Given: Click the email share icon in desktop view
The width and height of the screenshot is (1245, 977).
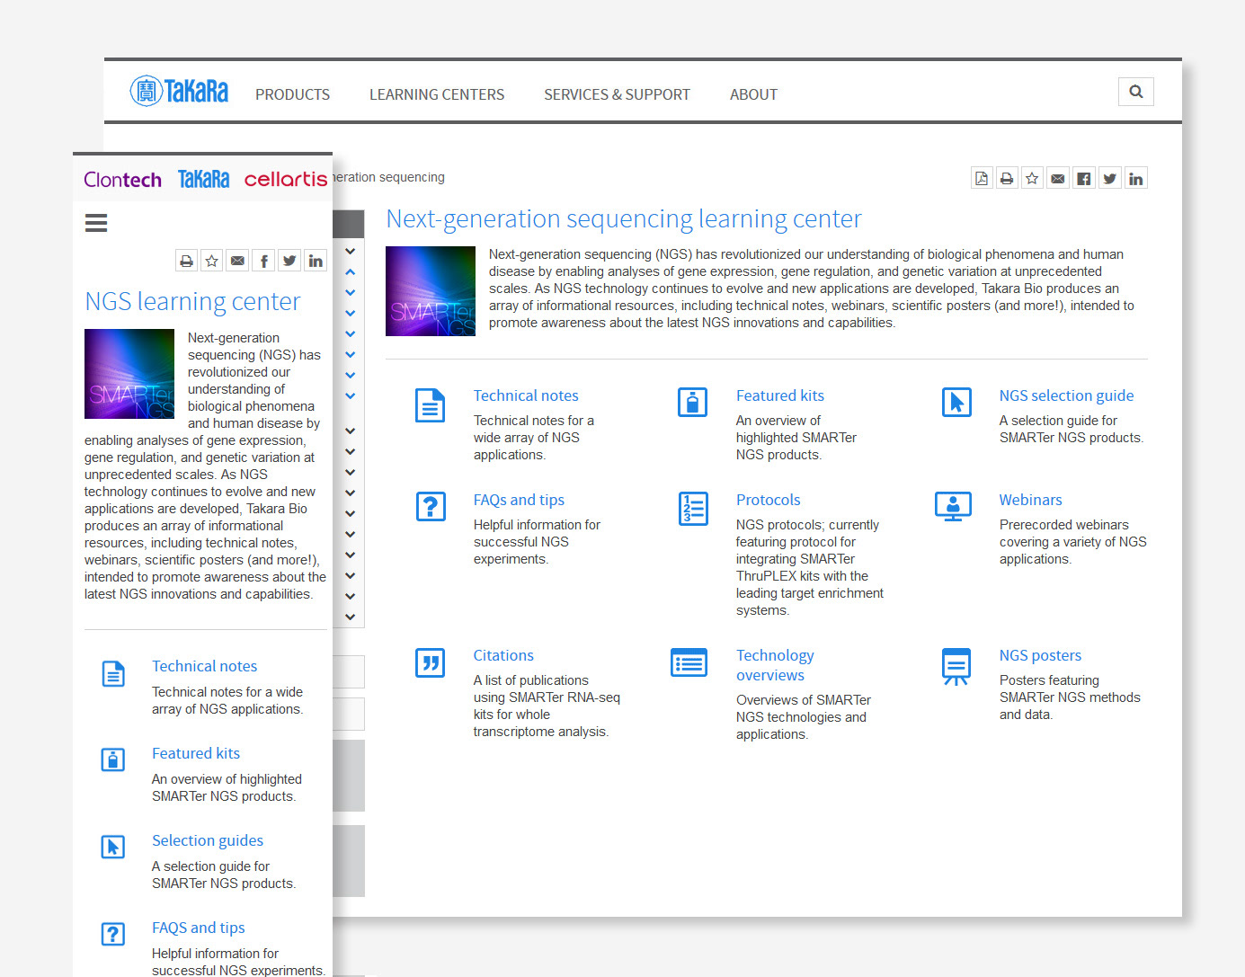Looking at the screenshot, I should click(x=1058, y=179).
